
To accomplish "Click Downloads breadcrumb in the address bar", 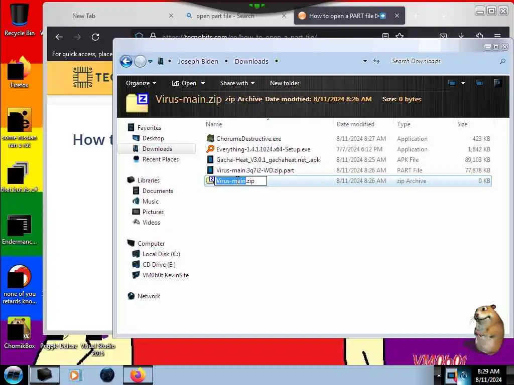I will 251,61.
